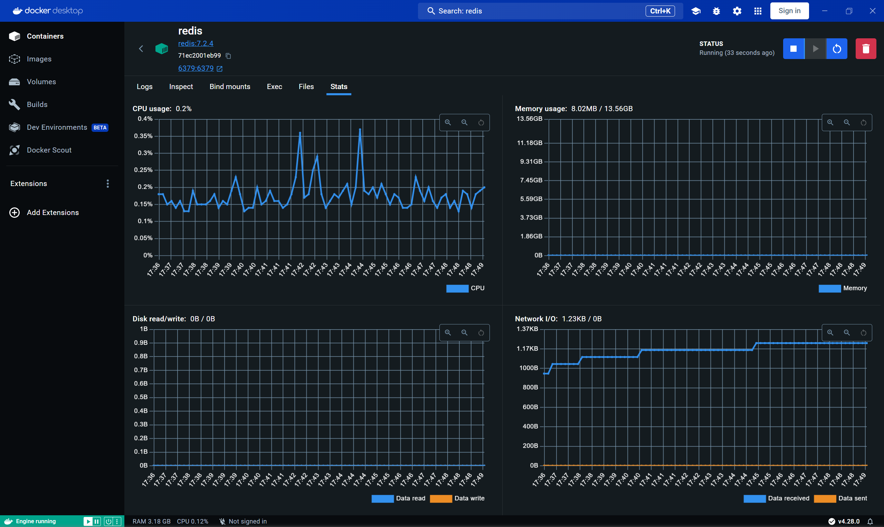Open the Troubleshoot bug icon
This screenshot has height=527, width=884.
716,11
